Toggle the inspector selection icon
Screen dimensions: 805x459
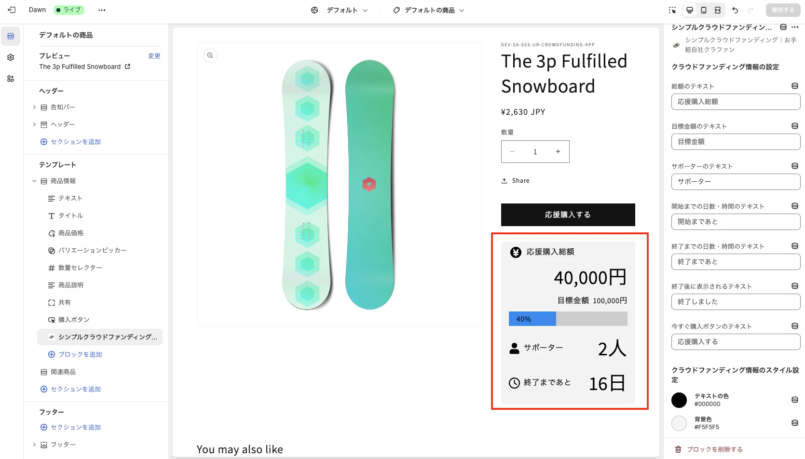pos(672,10)
